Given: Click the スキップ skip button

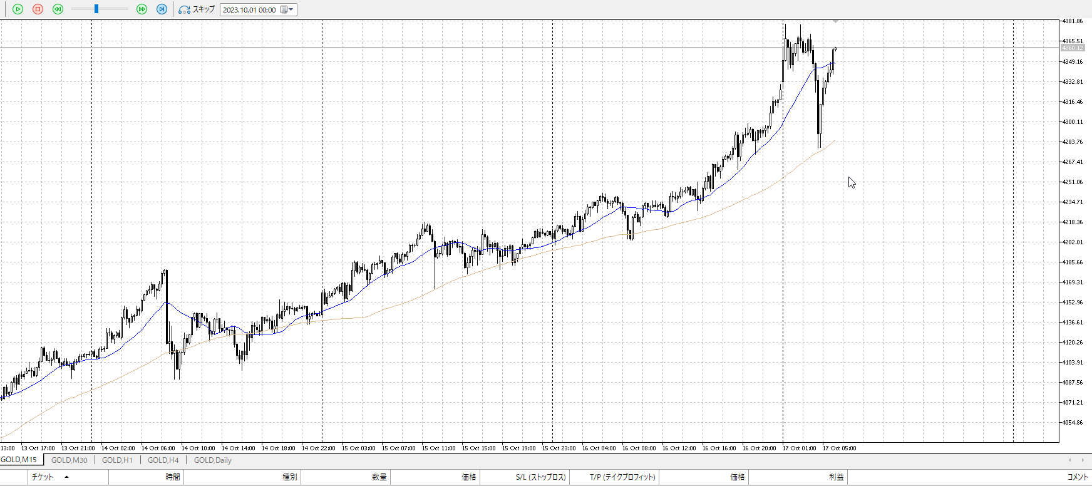Looking at the screenshot, I should pyautogui.click(x=197, y=9).
